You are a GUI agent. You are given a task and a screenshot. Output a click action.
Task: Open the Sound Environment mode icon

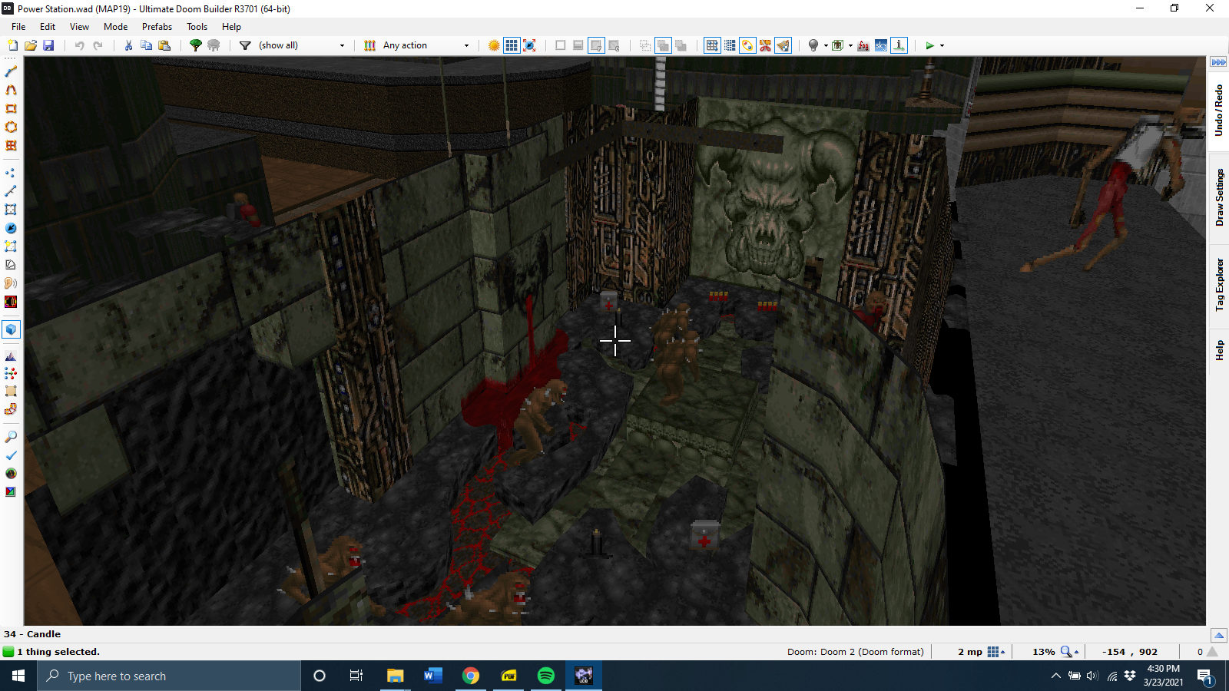[11, 302]
